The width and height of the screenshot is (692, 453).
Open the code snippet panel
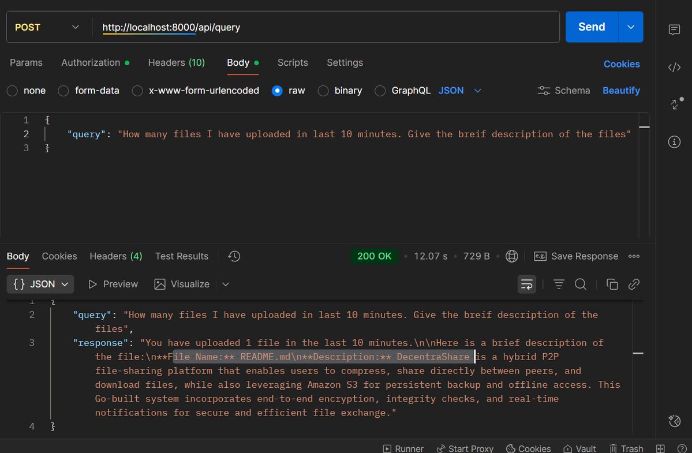click(x=674, y=67)
